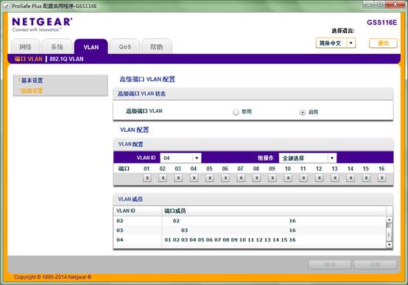Toggle port 15 membership checkbox

coord(366,178)
